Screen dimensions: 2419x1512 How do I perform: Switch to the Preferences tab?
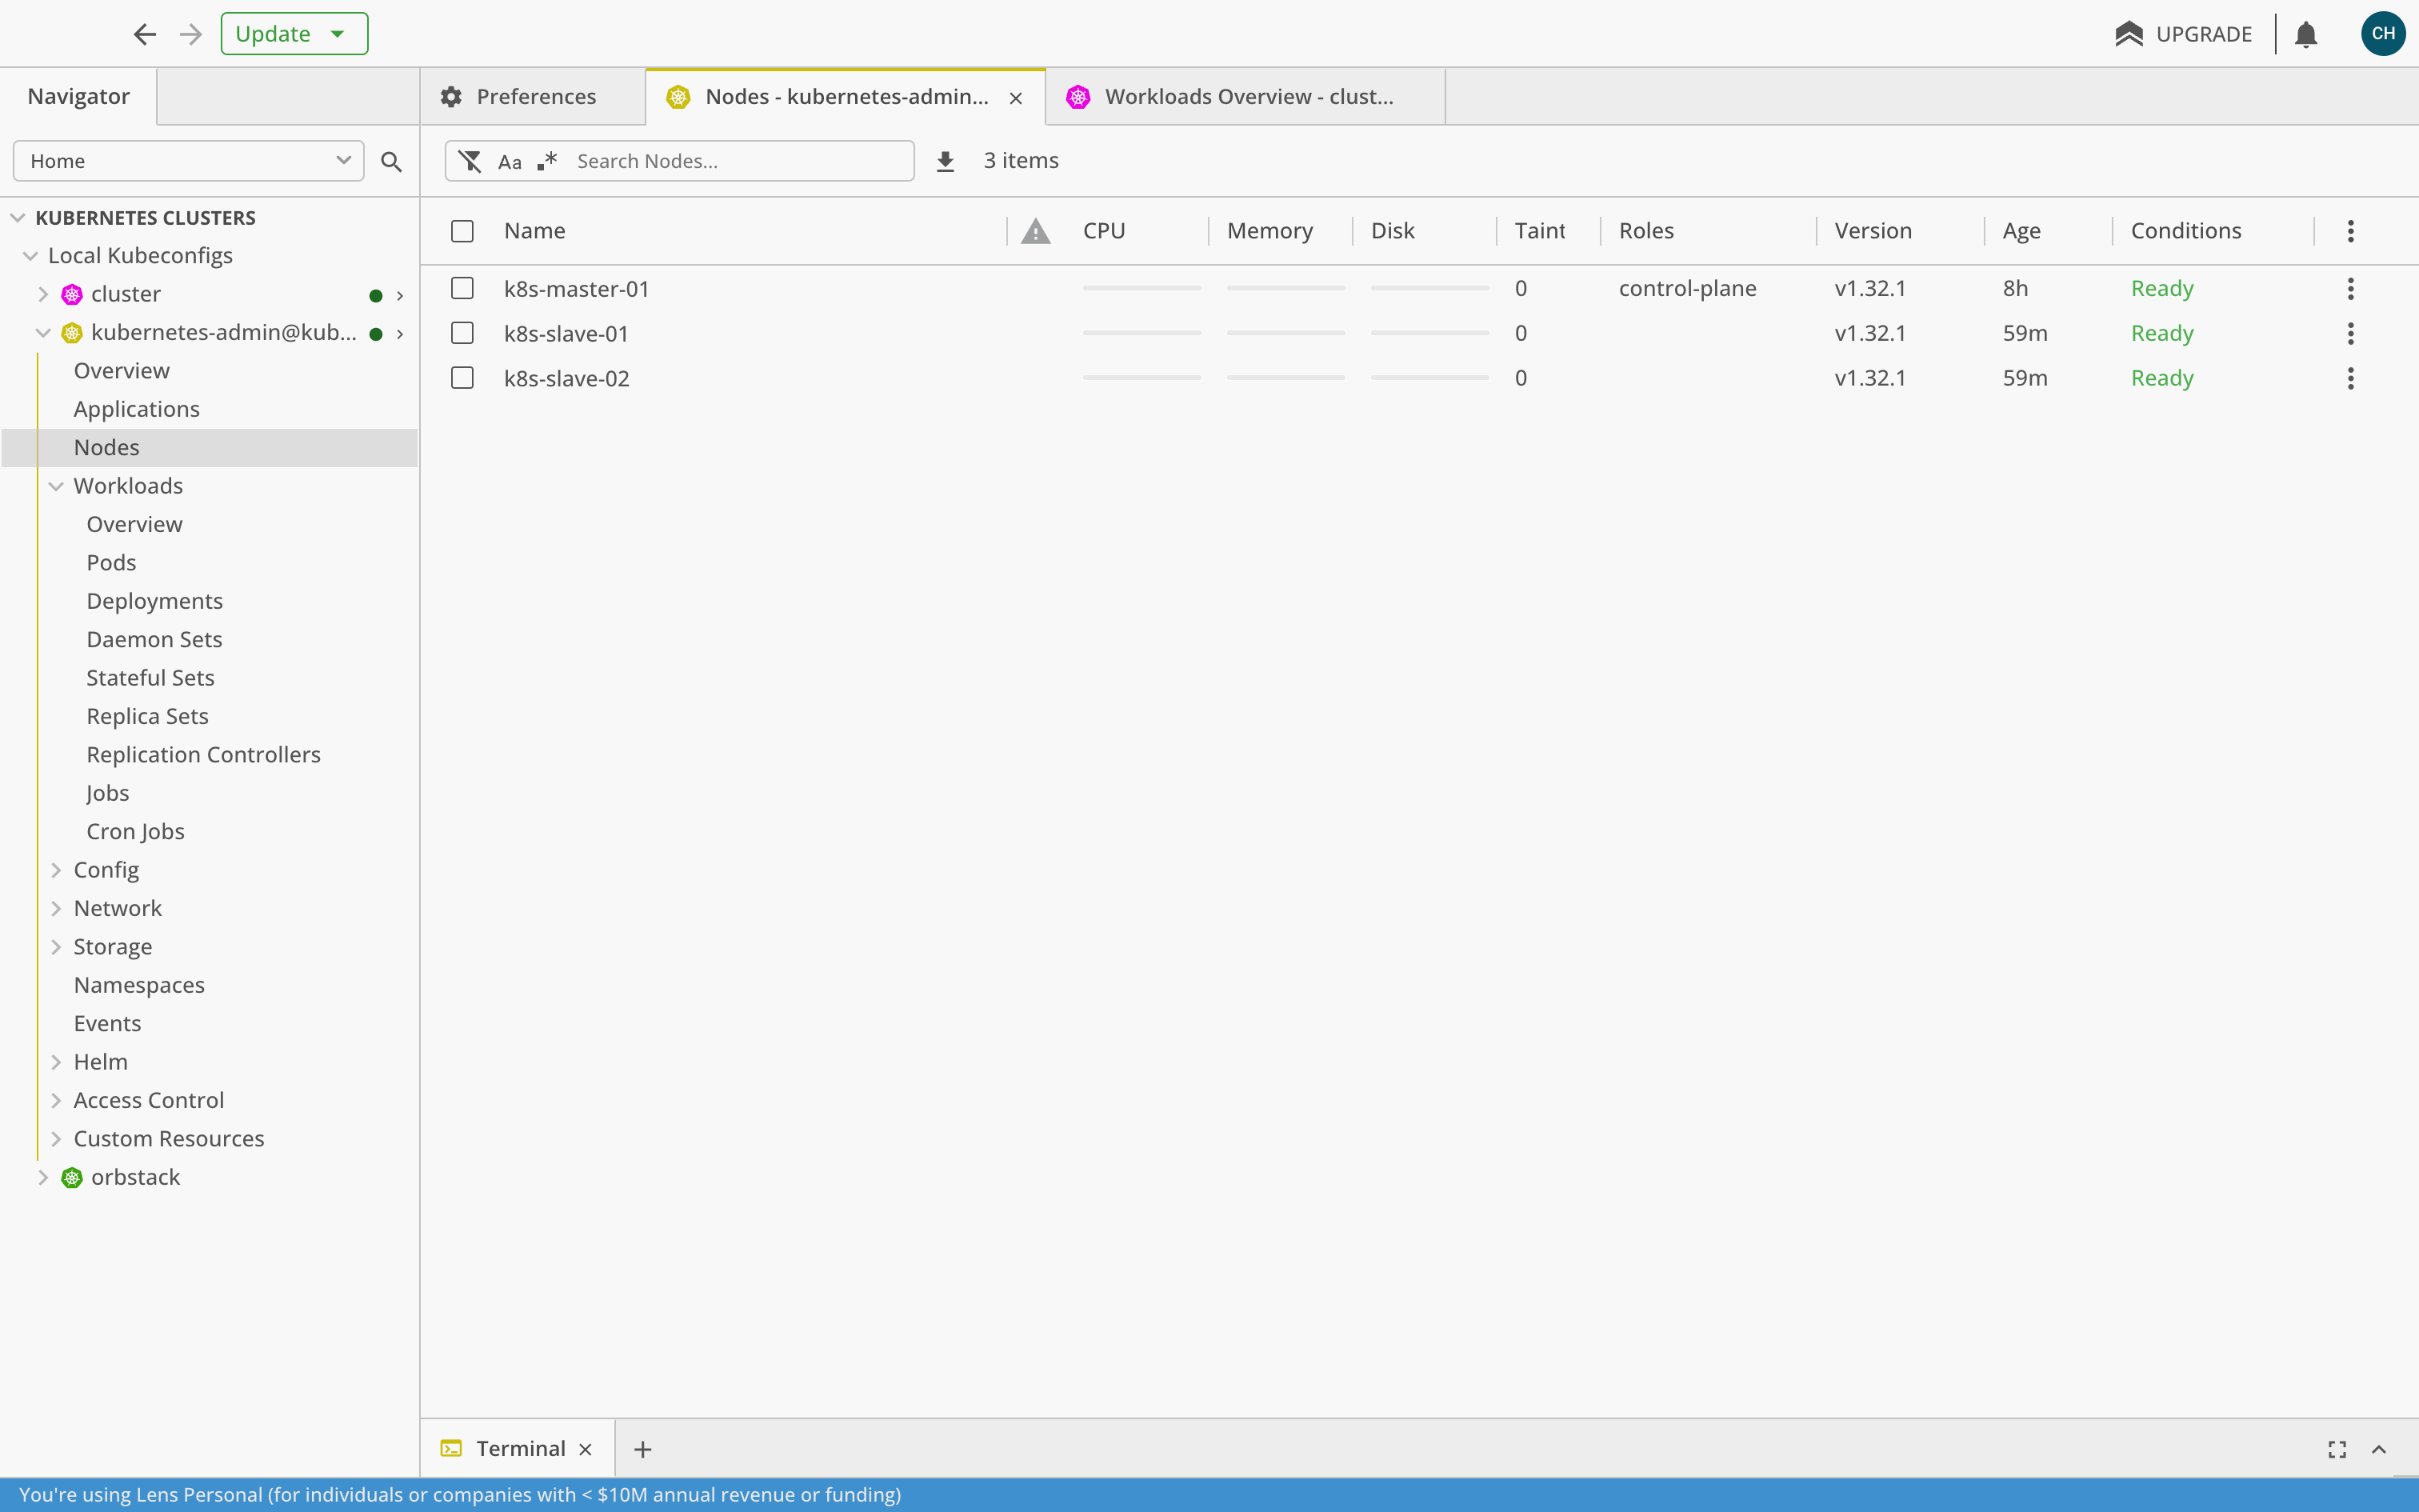coord(534,97)
